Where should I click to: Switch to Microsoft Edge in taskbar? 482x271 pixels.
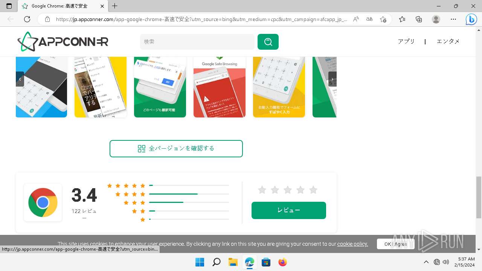pos(249,262)
